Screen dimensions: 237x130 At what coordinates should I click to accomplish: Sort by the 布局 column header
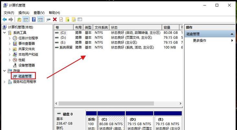coord(78,27)
